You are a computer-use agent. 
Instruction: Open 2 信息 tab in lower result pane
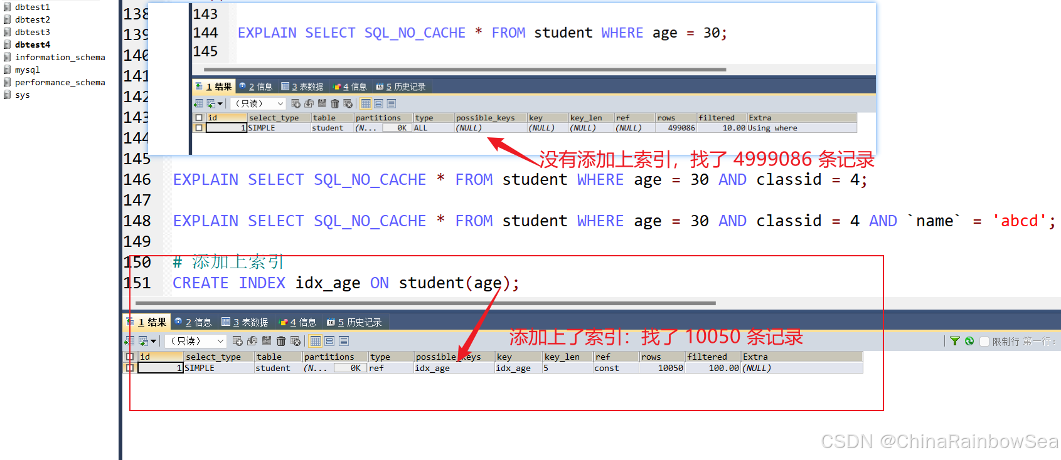[x=193, y=322]
